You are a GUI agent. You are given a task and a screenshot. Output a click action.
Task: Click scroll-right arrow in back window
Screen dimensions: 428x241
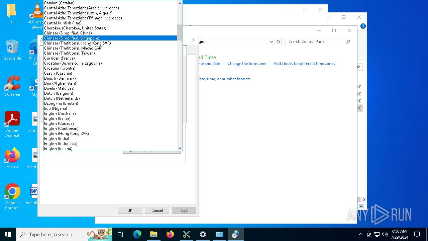364,199
